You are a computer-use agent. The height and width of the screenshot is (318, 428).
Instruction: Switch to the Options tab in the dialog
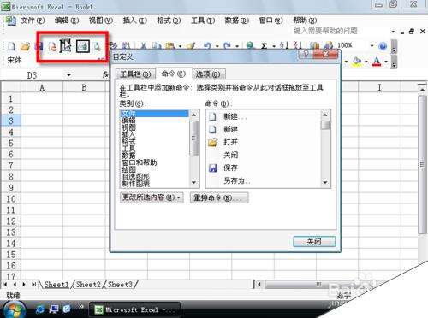pos(209,74)
